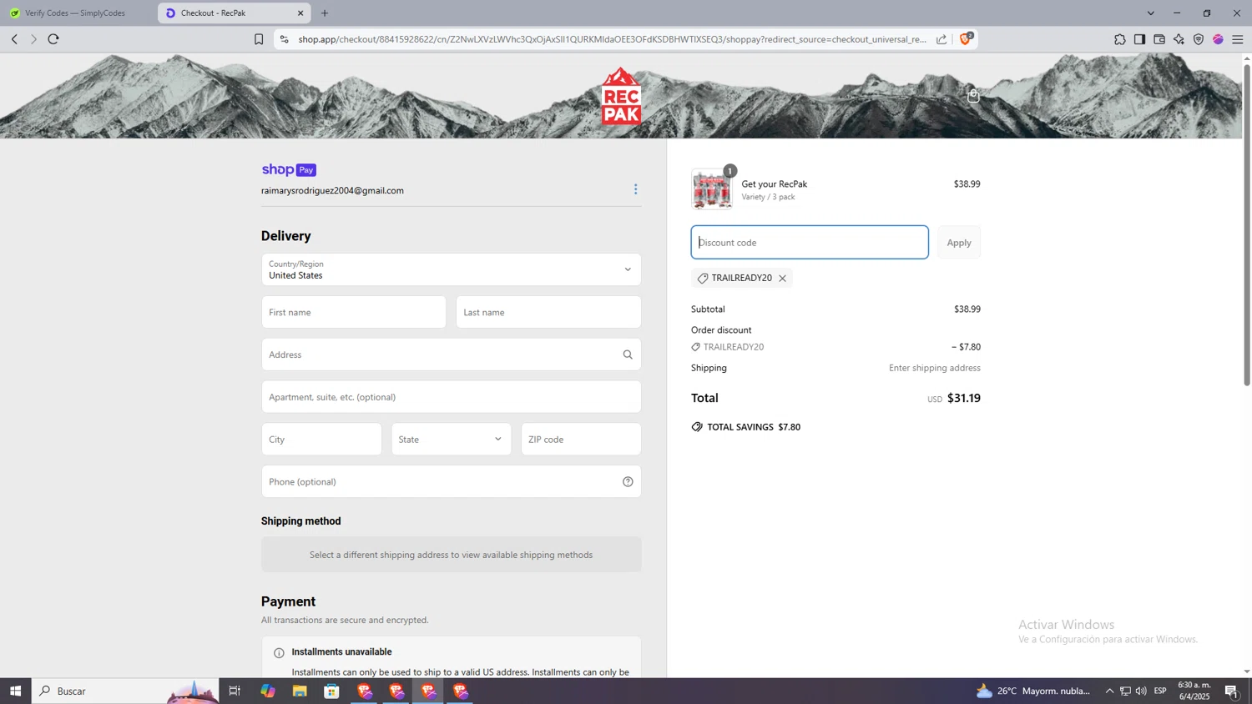Focus the First name field
Screen dimensions: 1252x704
(x=354, y=312)
